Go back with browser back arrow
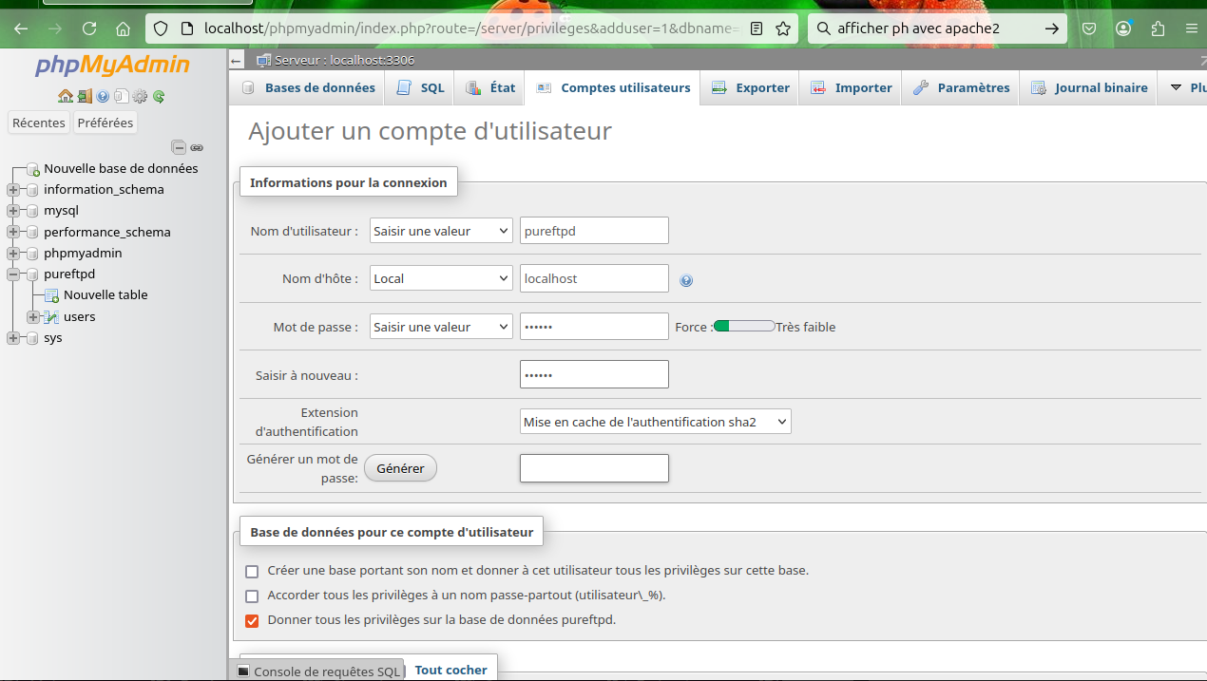 21,28
